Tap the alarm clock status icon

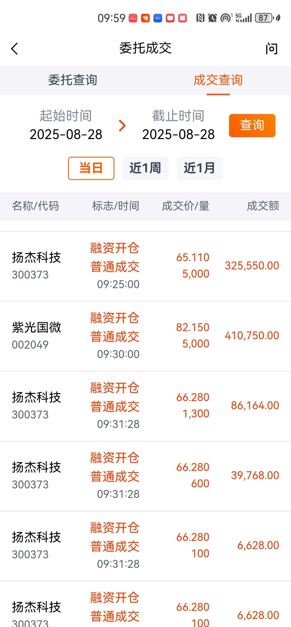tap(212, 18)
